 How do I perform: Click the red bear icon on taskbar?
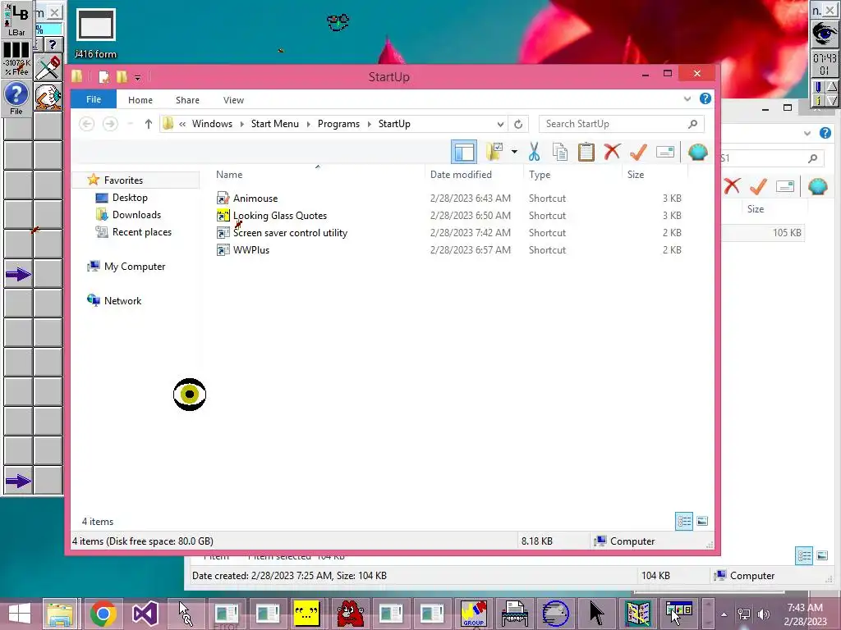pos(350,614)
